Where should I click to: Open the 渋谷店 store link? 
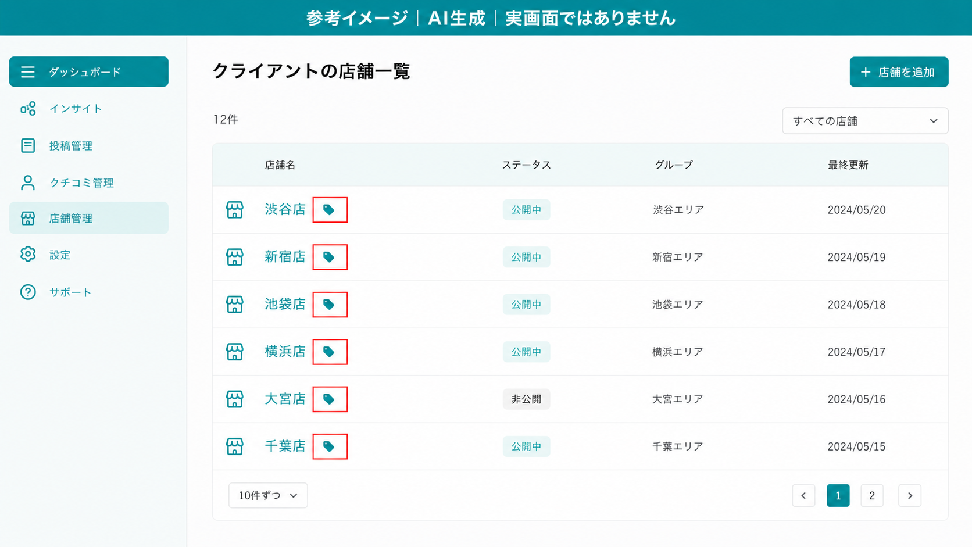click(285, 209)
